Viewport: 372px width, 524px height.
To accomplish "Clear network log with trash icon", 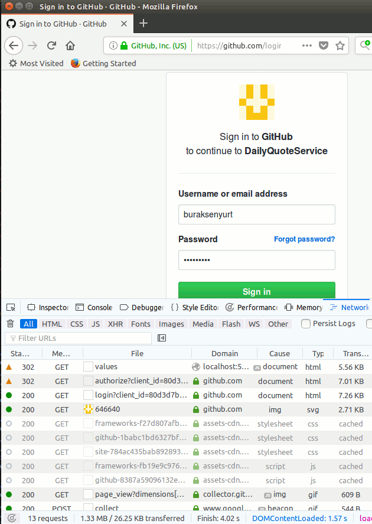I will point(10,324).
